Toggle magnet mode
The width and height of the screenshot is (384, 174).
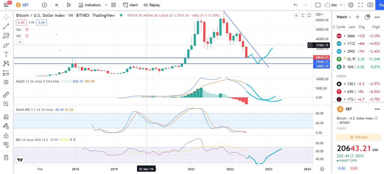point(6,117)
